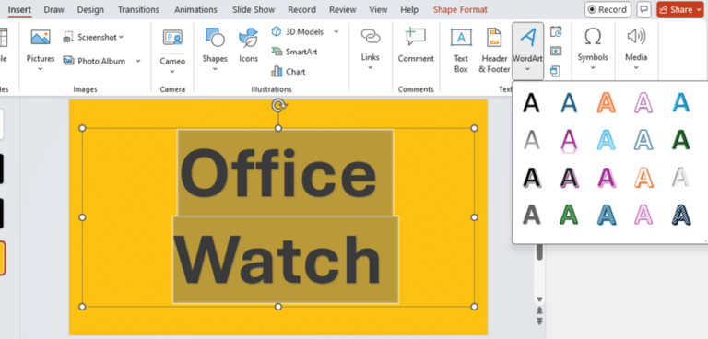Pick the blue gradient WordArt in first row
Image resolution: width=708 pixels, height=339 pixels.
pyautogui.click(x=680, y=102)
